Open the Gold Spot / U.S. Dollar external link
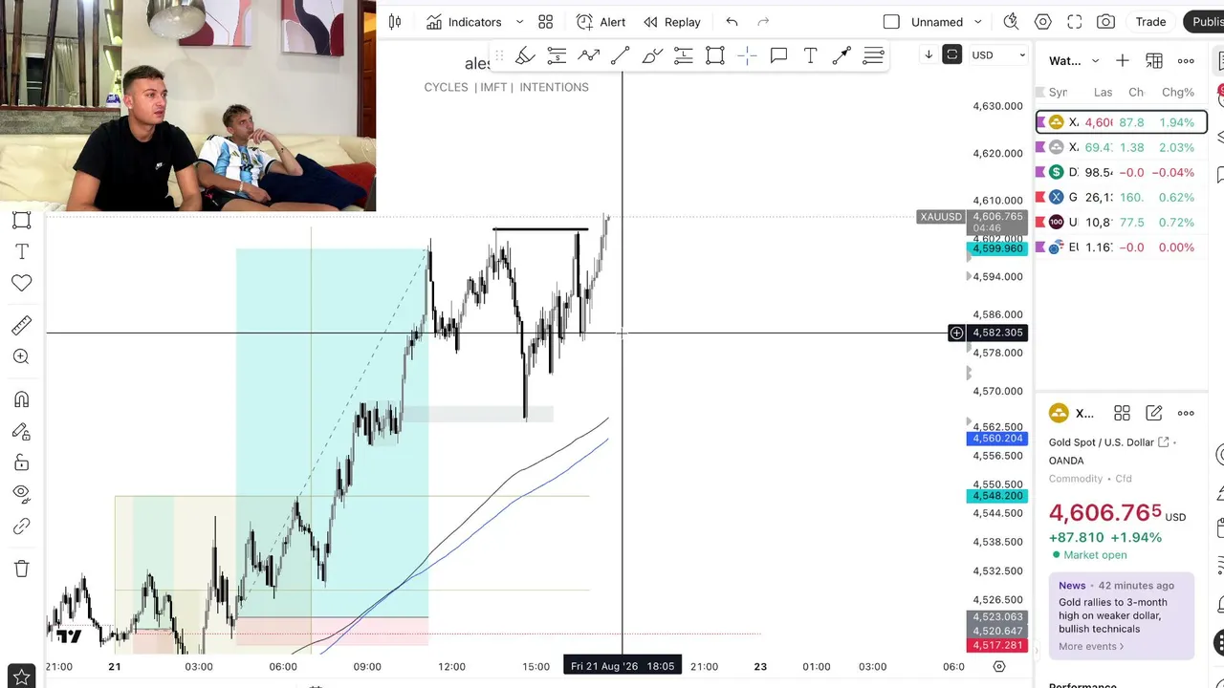 (1164, 441)
